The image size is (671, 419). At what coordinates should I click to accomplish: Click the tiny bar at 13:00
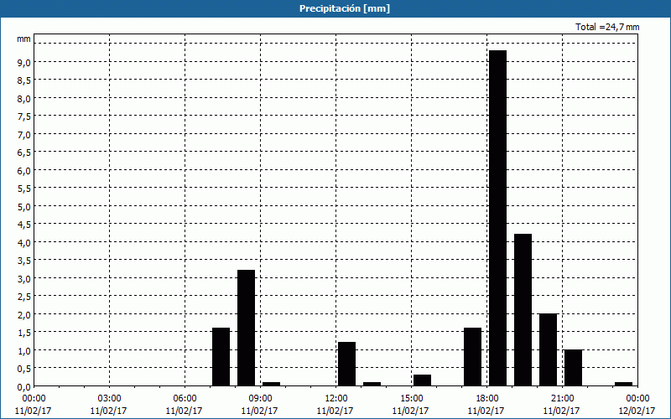(372, 384)
